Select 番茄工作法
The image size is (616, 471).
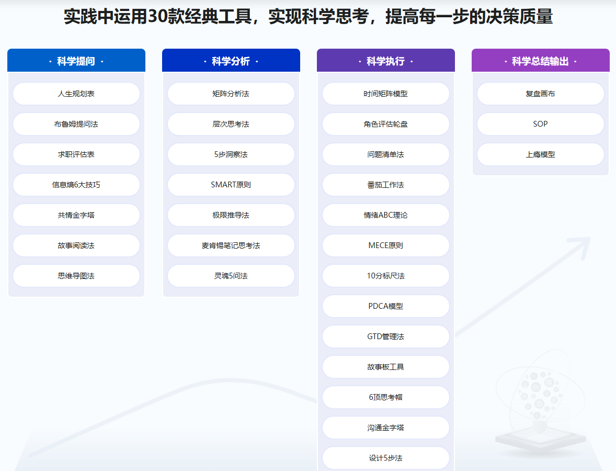pos(386,184)
